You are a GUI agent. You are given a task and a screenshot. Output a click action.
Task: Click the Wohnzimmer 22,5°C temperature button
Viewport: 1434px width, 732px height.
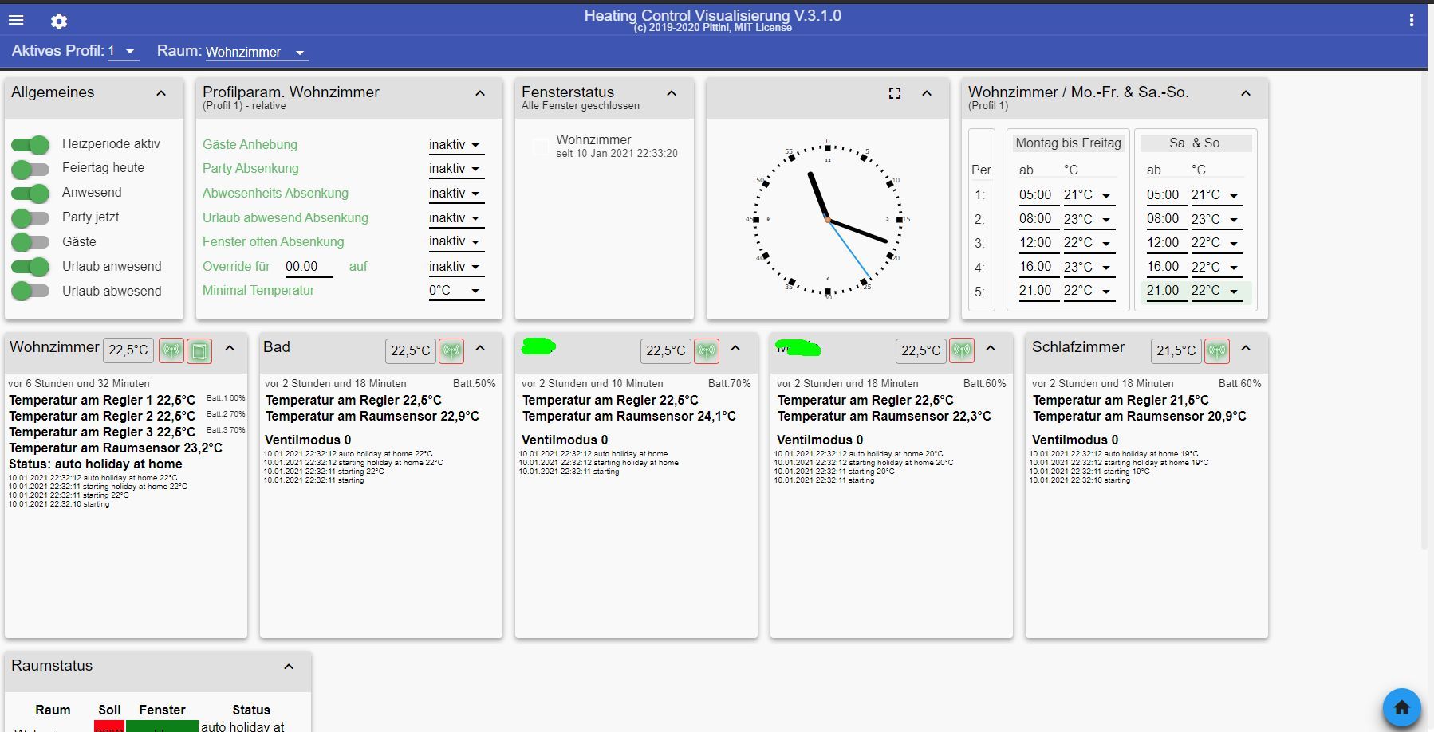[x=128, y=350]
